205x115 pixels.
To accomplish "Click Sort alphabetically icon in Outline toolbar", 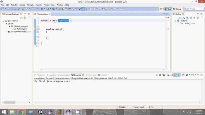I will [x=184, y=18].
